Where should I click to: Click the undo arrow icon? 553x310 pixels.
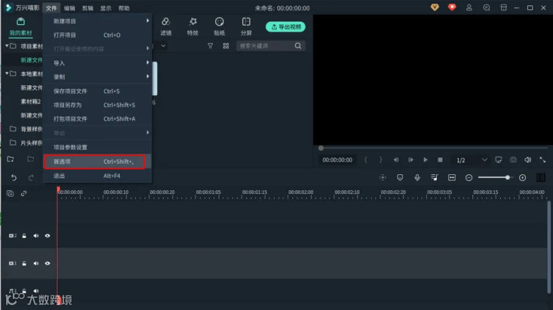14,177
